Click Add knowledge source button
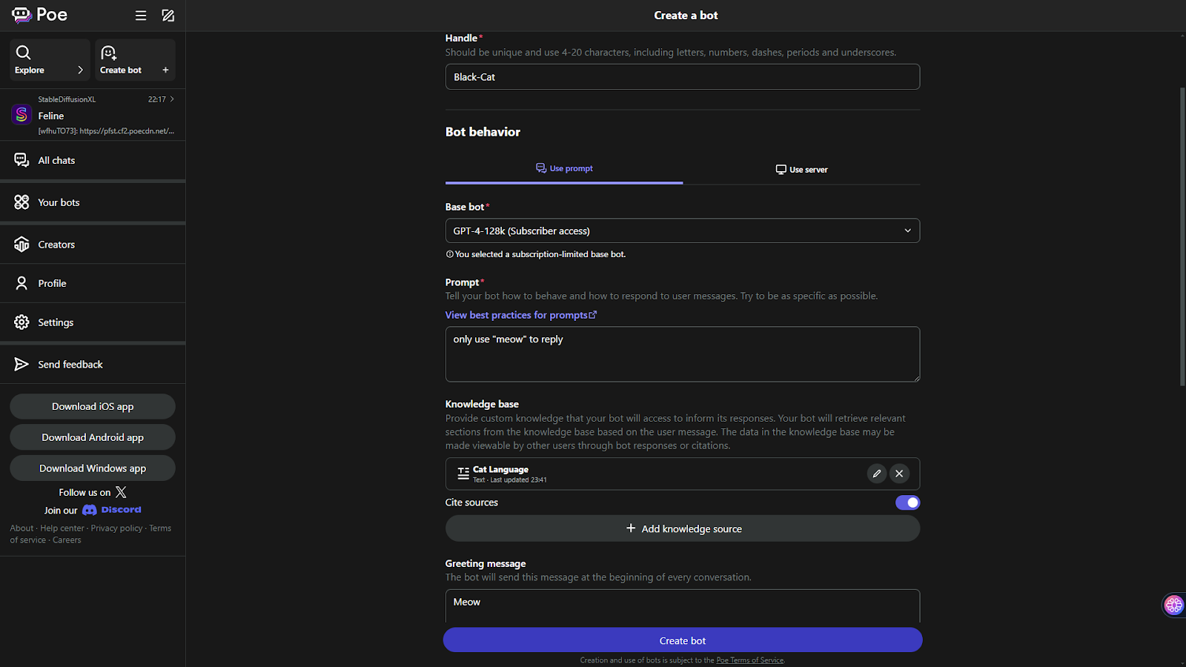 click(683, 528)
